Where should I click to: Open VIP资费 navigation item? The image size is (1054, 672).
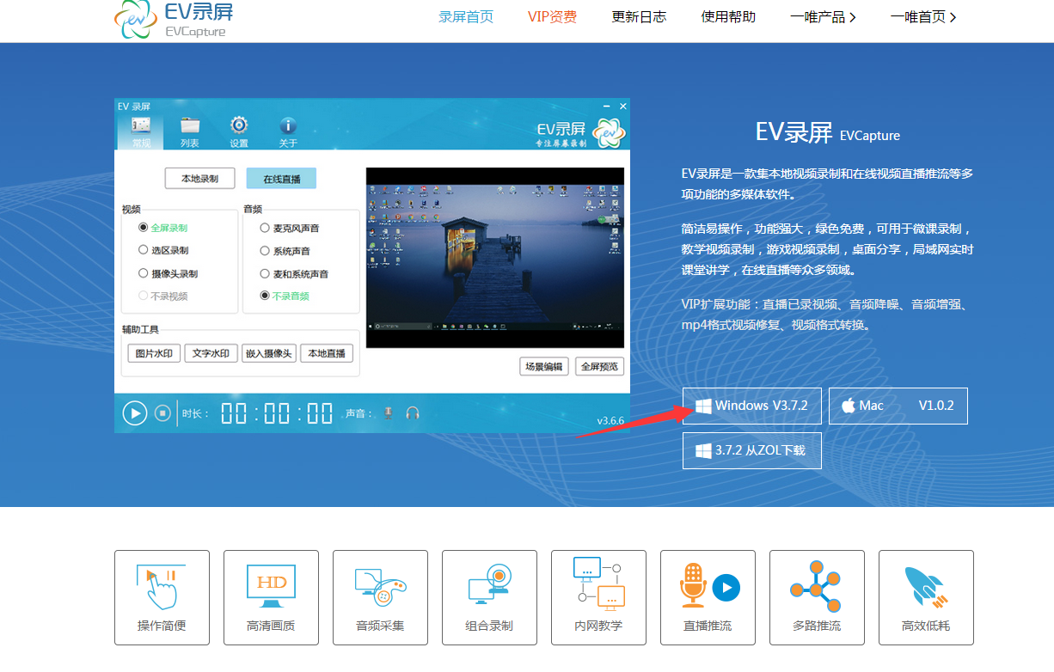(x=552, y=17)
